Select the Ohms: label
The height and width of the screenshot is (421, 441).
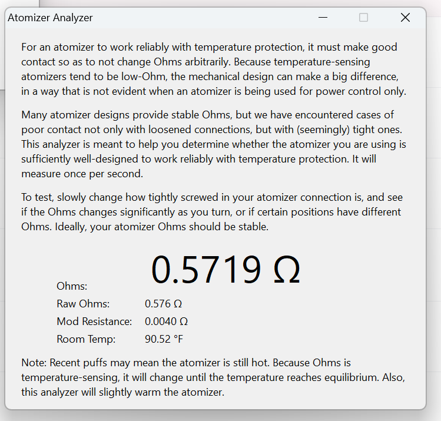pos(72,286)
